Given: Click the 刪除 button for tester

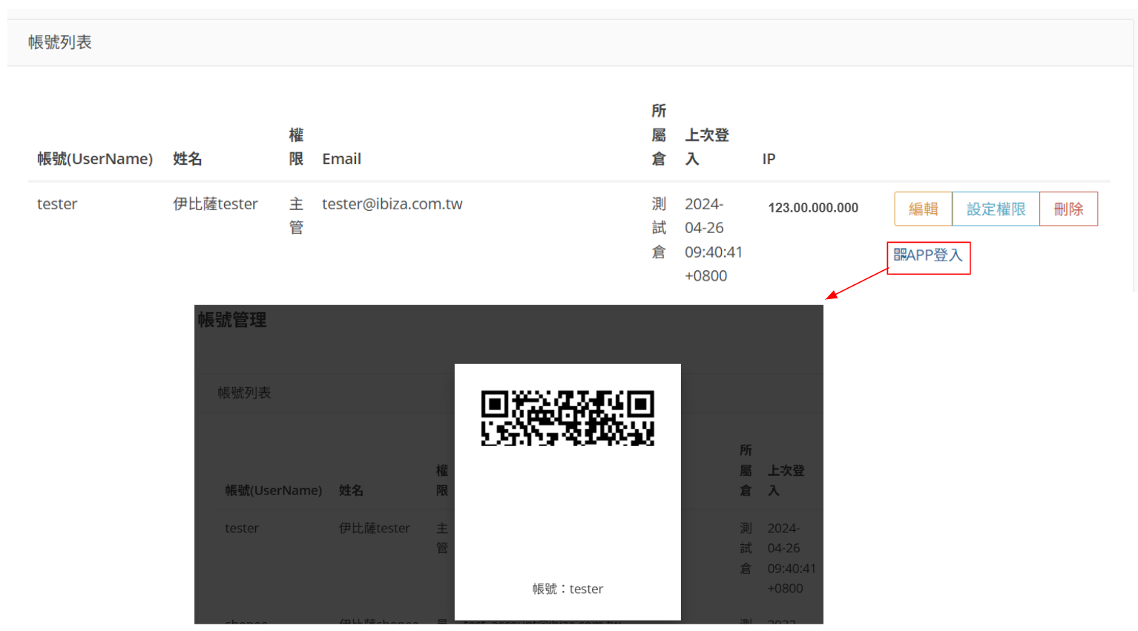Looking at the screenshot, I should click(x=1068, y=209).
